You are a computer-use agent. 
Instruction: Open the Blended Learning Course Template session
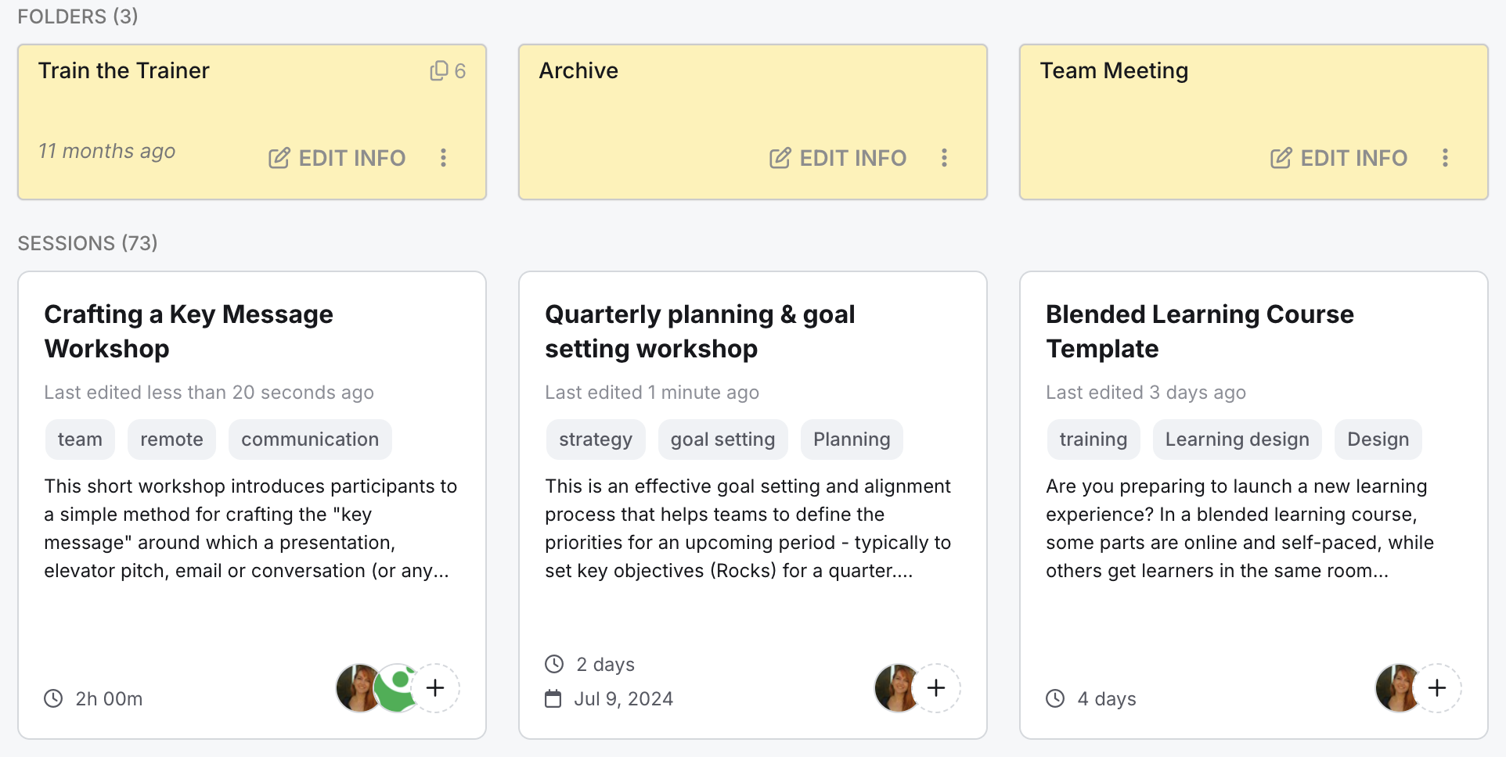tap(1199, 332)
